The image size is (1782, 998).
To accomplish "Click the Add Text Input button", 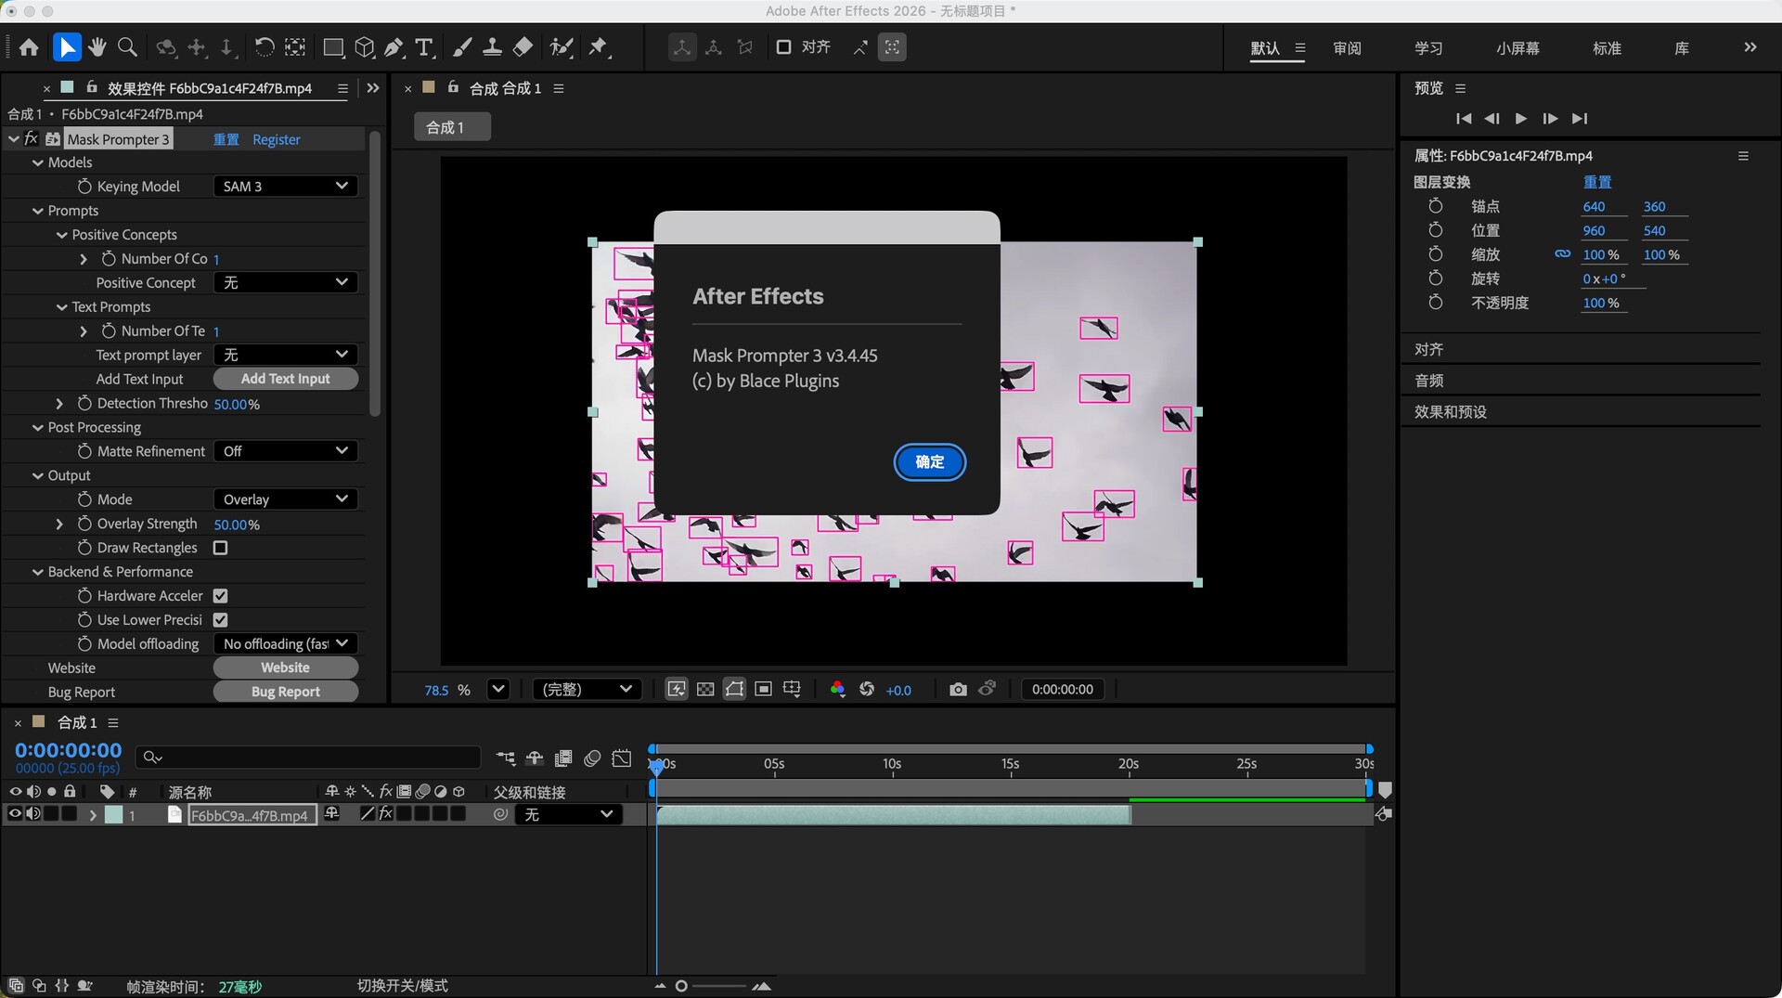I will point(285,379).
